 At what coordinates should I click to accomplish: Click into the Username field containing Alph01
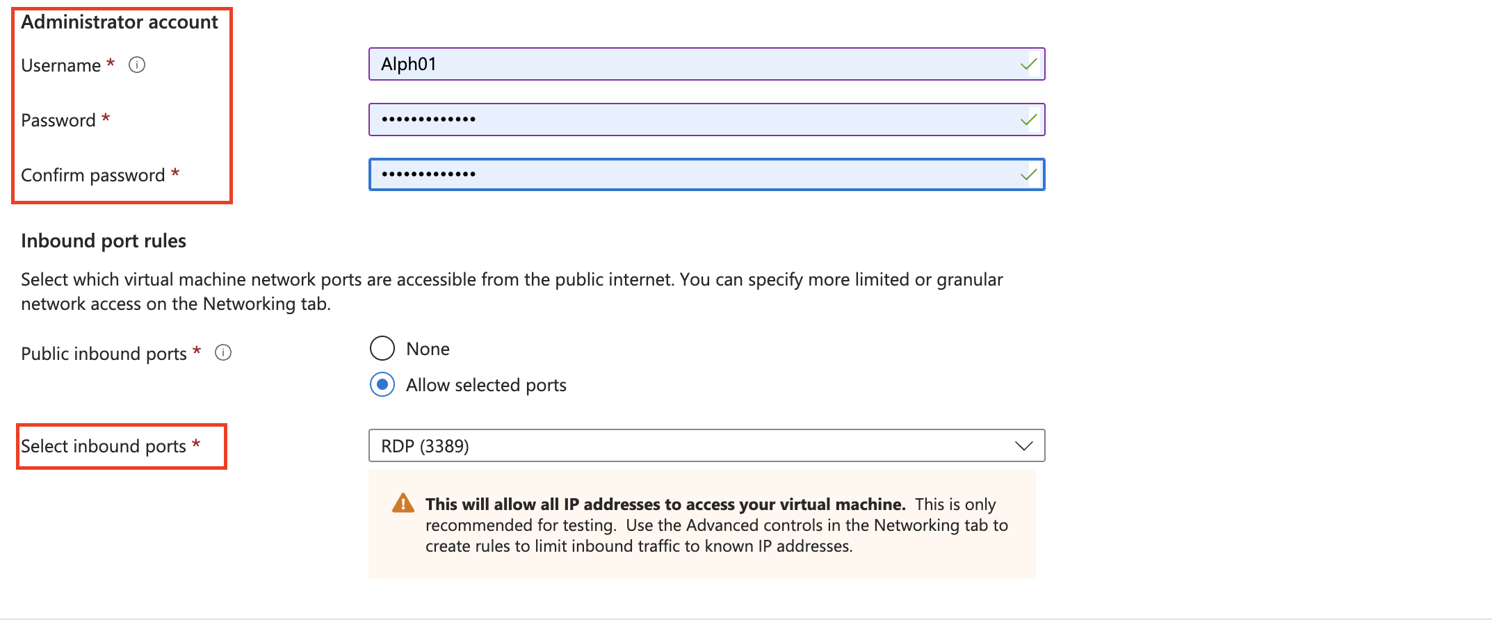(x=706, y=64)
